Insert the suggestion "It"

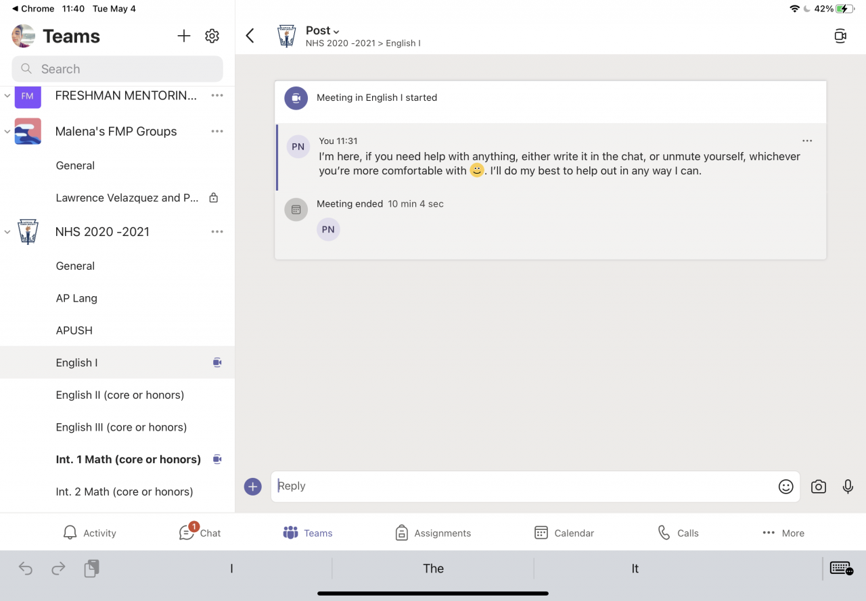tap(635, 569)
